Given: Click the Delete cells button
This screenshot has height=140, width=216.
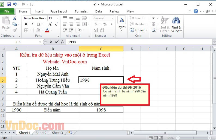Looking at the screenshot, I should 138,24.
